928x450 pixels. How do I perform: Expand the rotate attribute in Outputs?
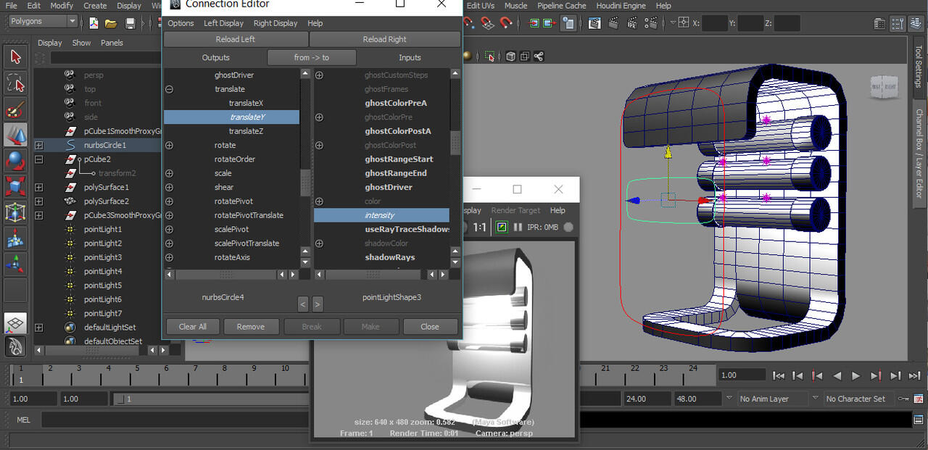click(x=169, y=145)
